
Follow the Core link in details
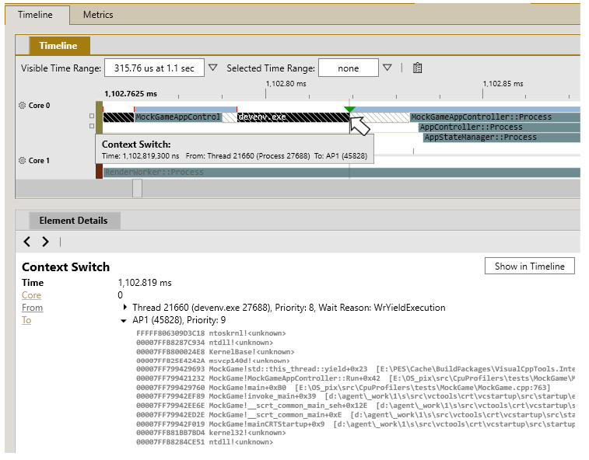(x=32, y=295)
